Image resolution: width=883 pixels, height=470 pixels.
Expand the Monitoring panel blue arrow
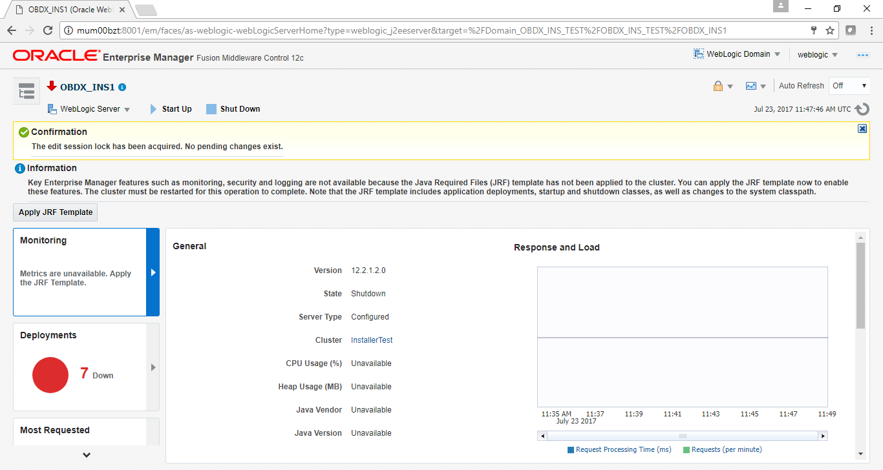pos(153,272)
